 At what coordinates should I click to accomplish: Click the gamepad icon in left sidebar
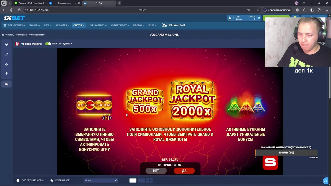pyautogui.click(x=7, y=84)
